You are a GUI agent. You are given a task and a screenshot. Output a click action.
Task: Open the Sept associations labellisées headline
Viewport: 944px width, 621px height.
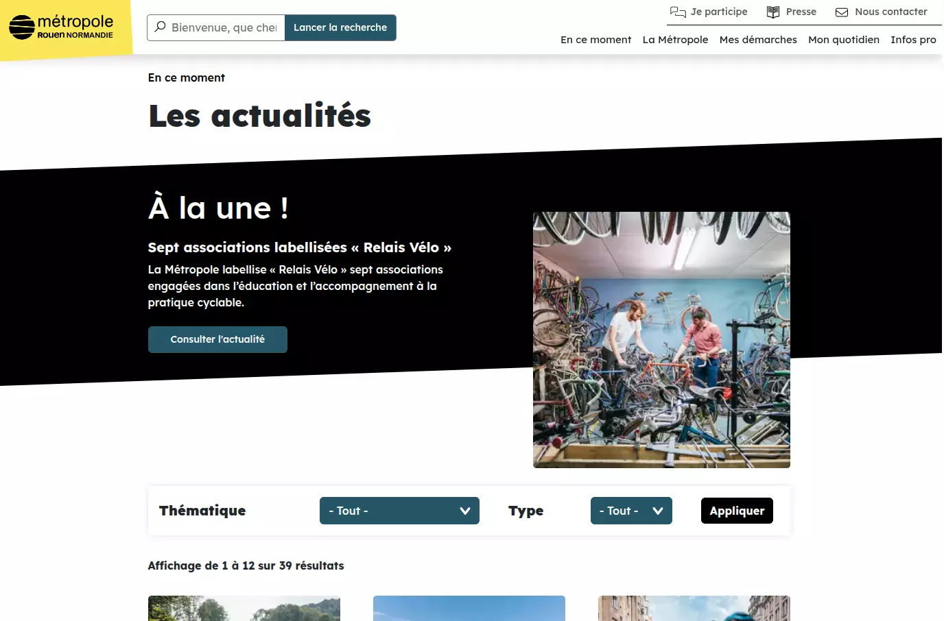300,247
